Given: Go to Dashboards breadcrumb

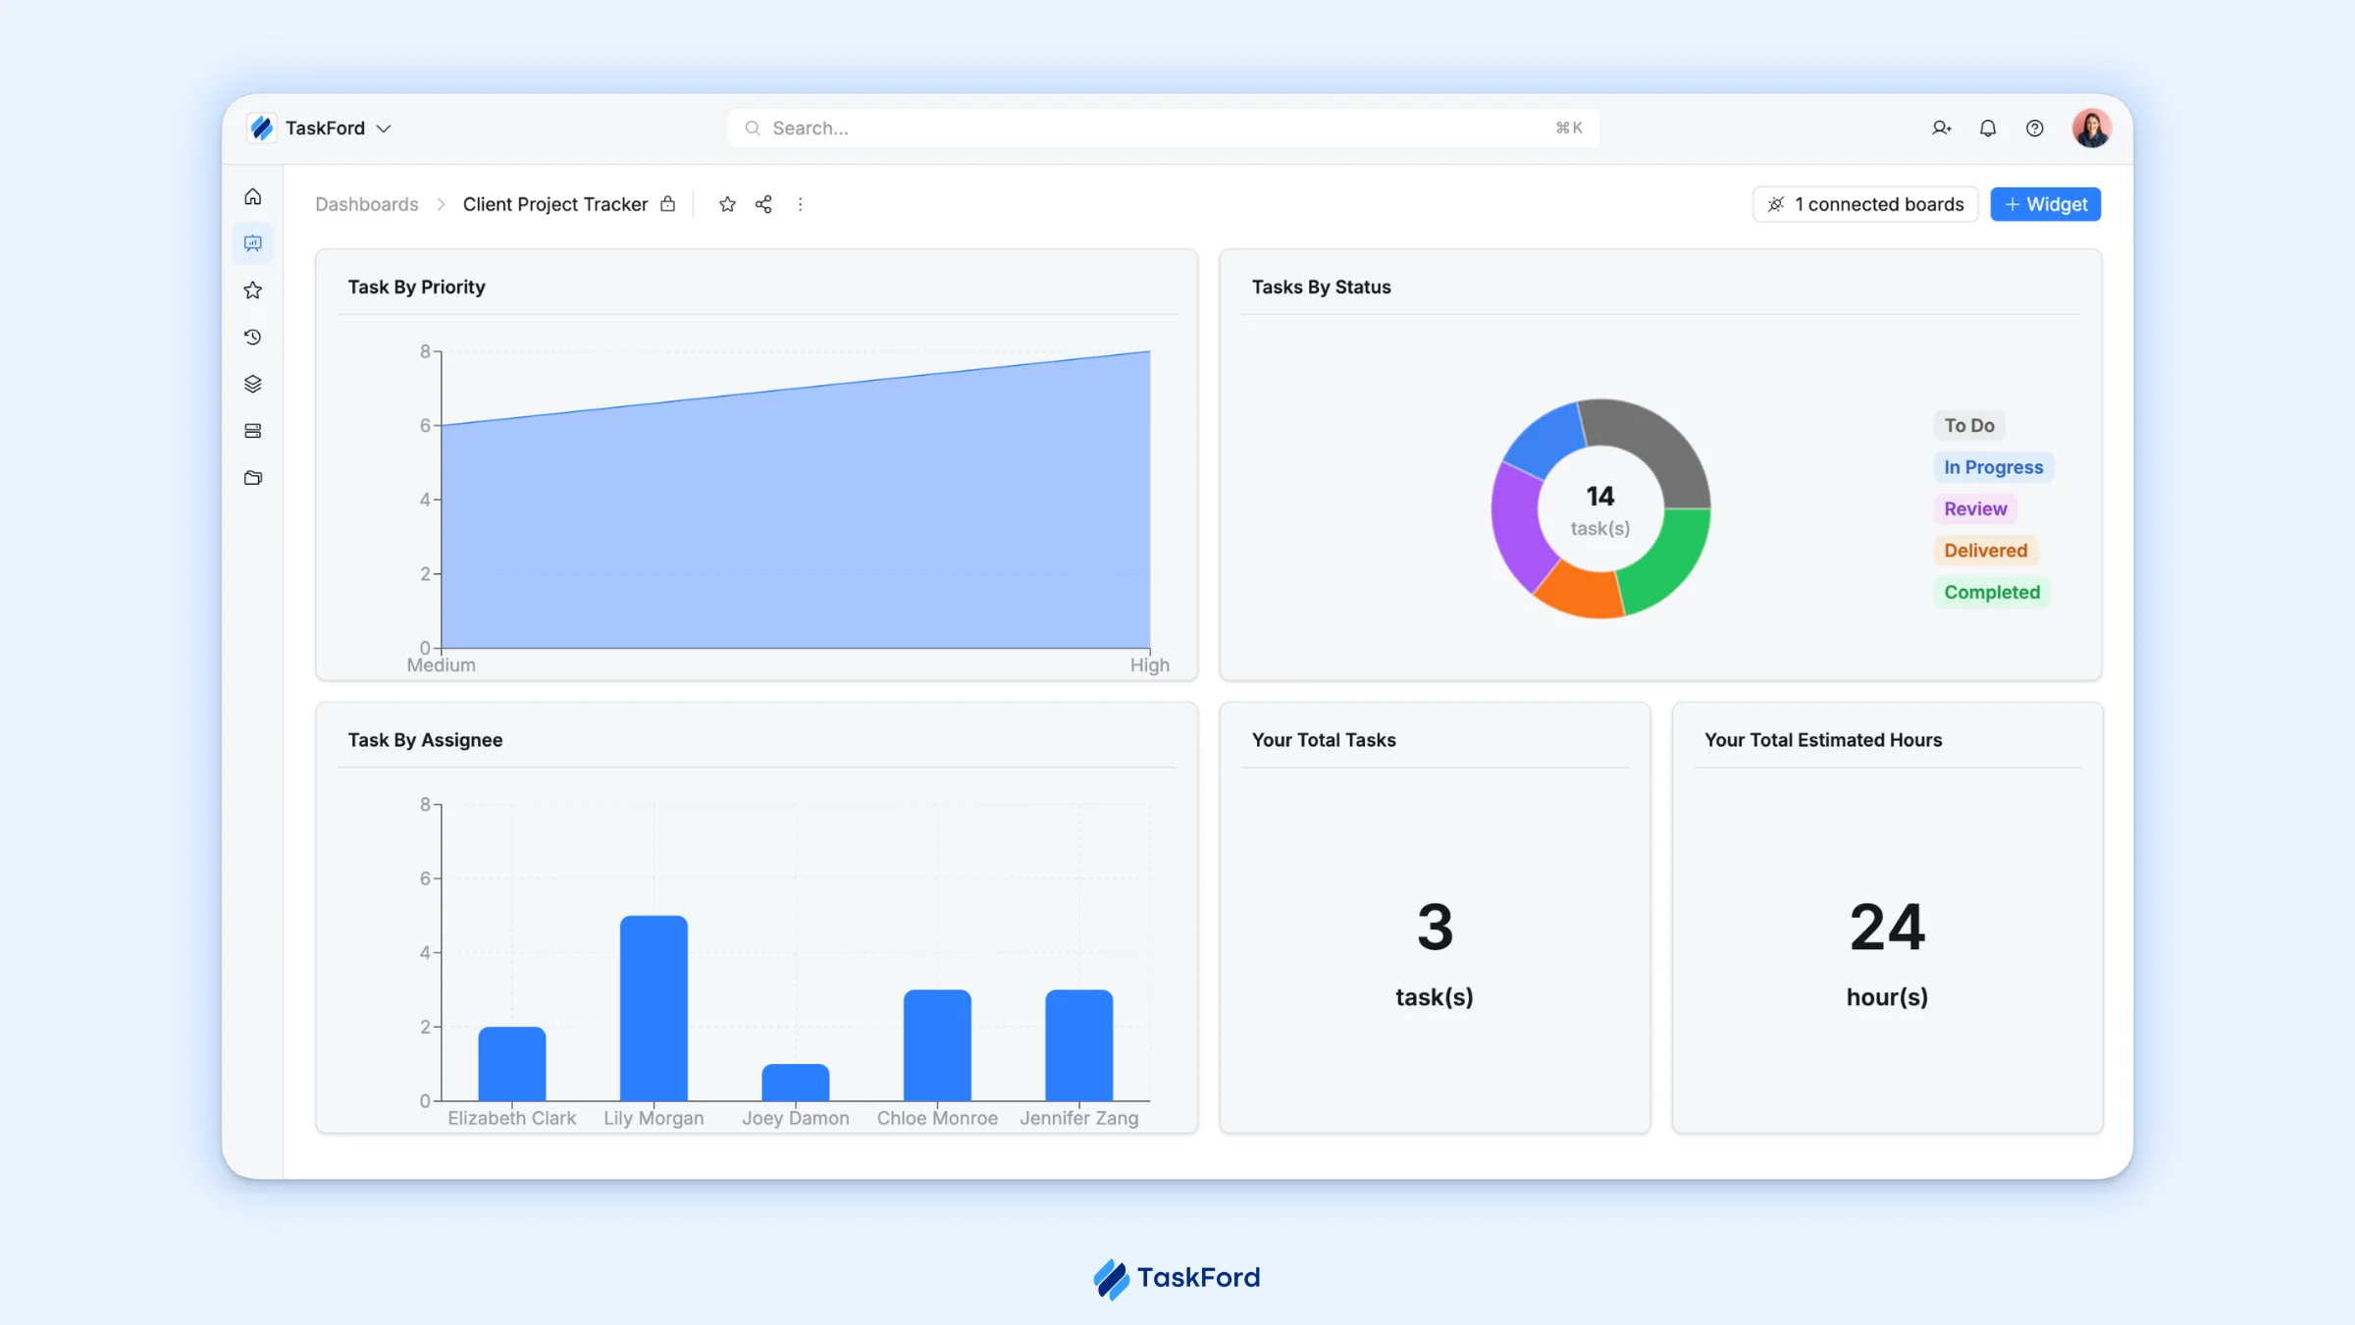Looking at the screenshot, I should pos(367,204).
